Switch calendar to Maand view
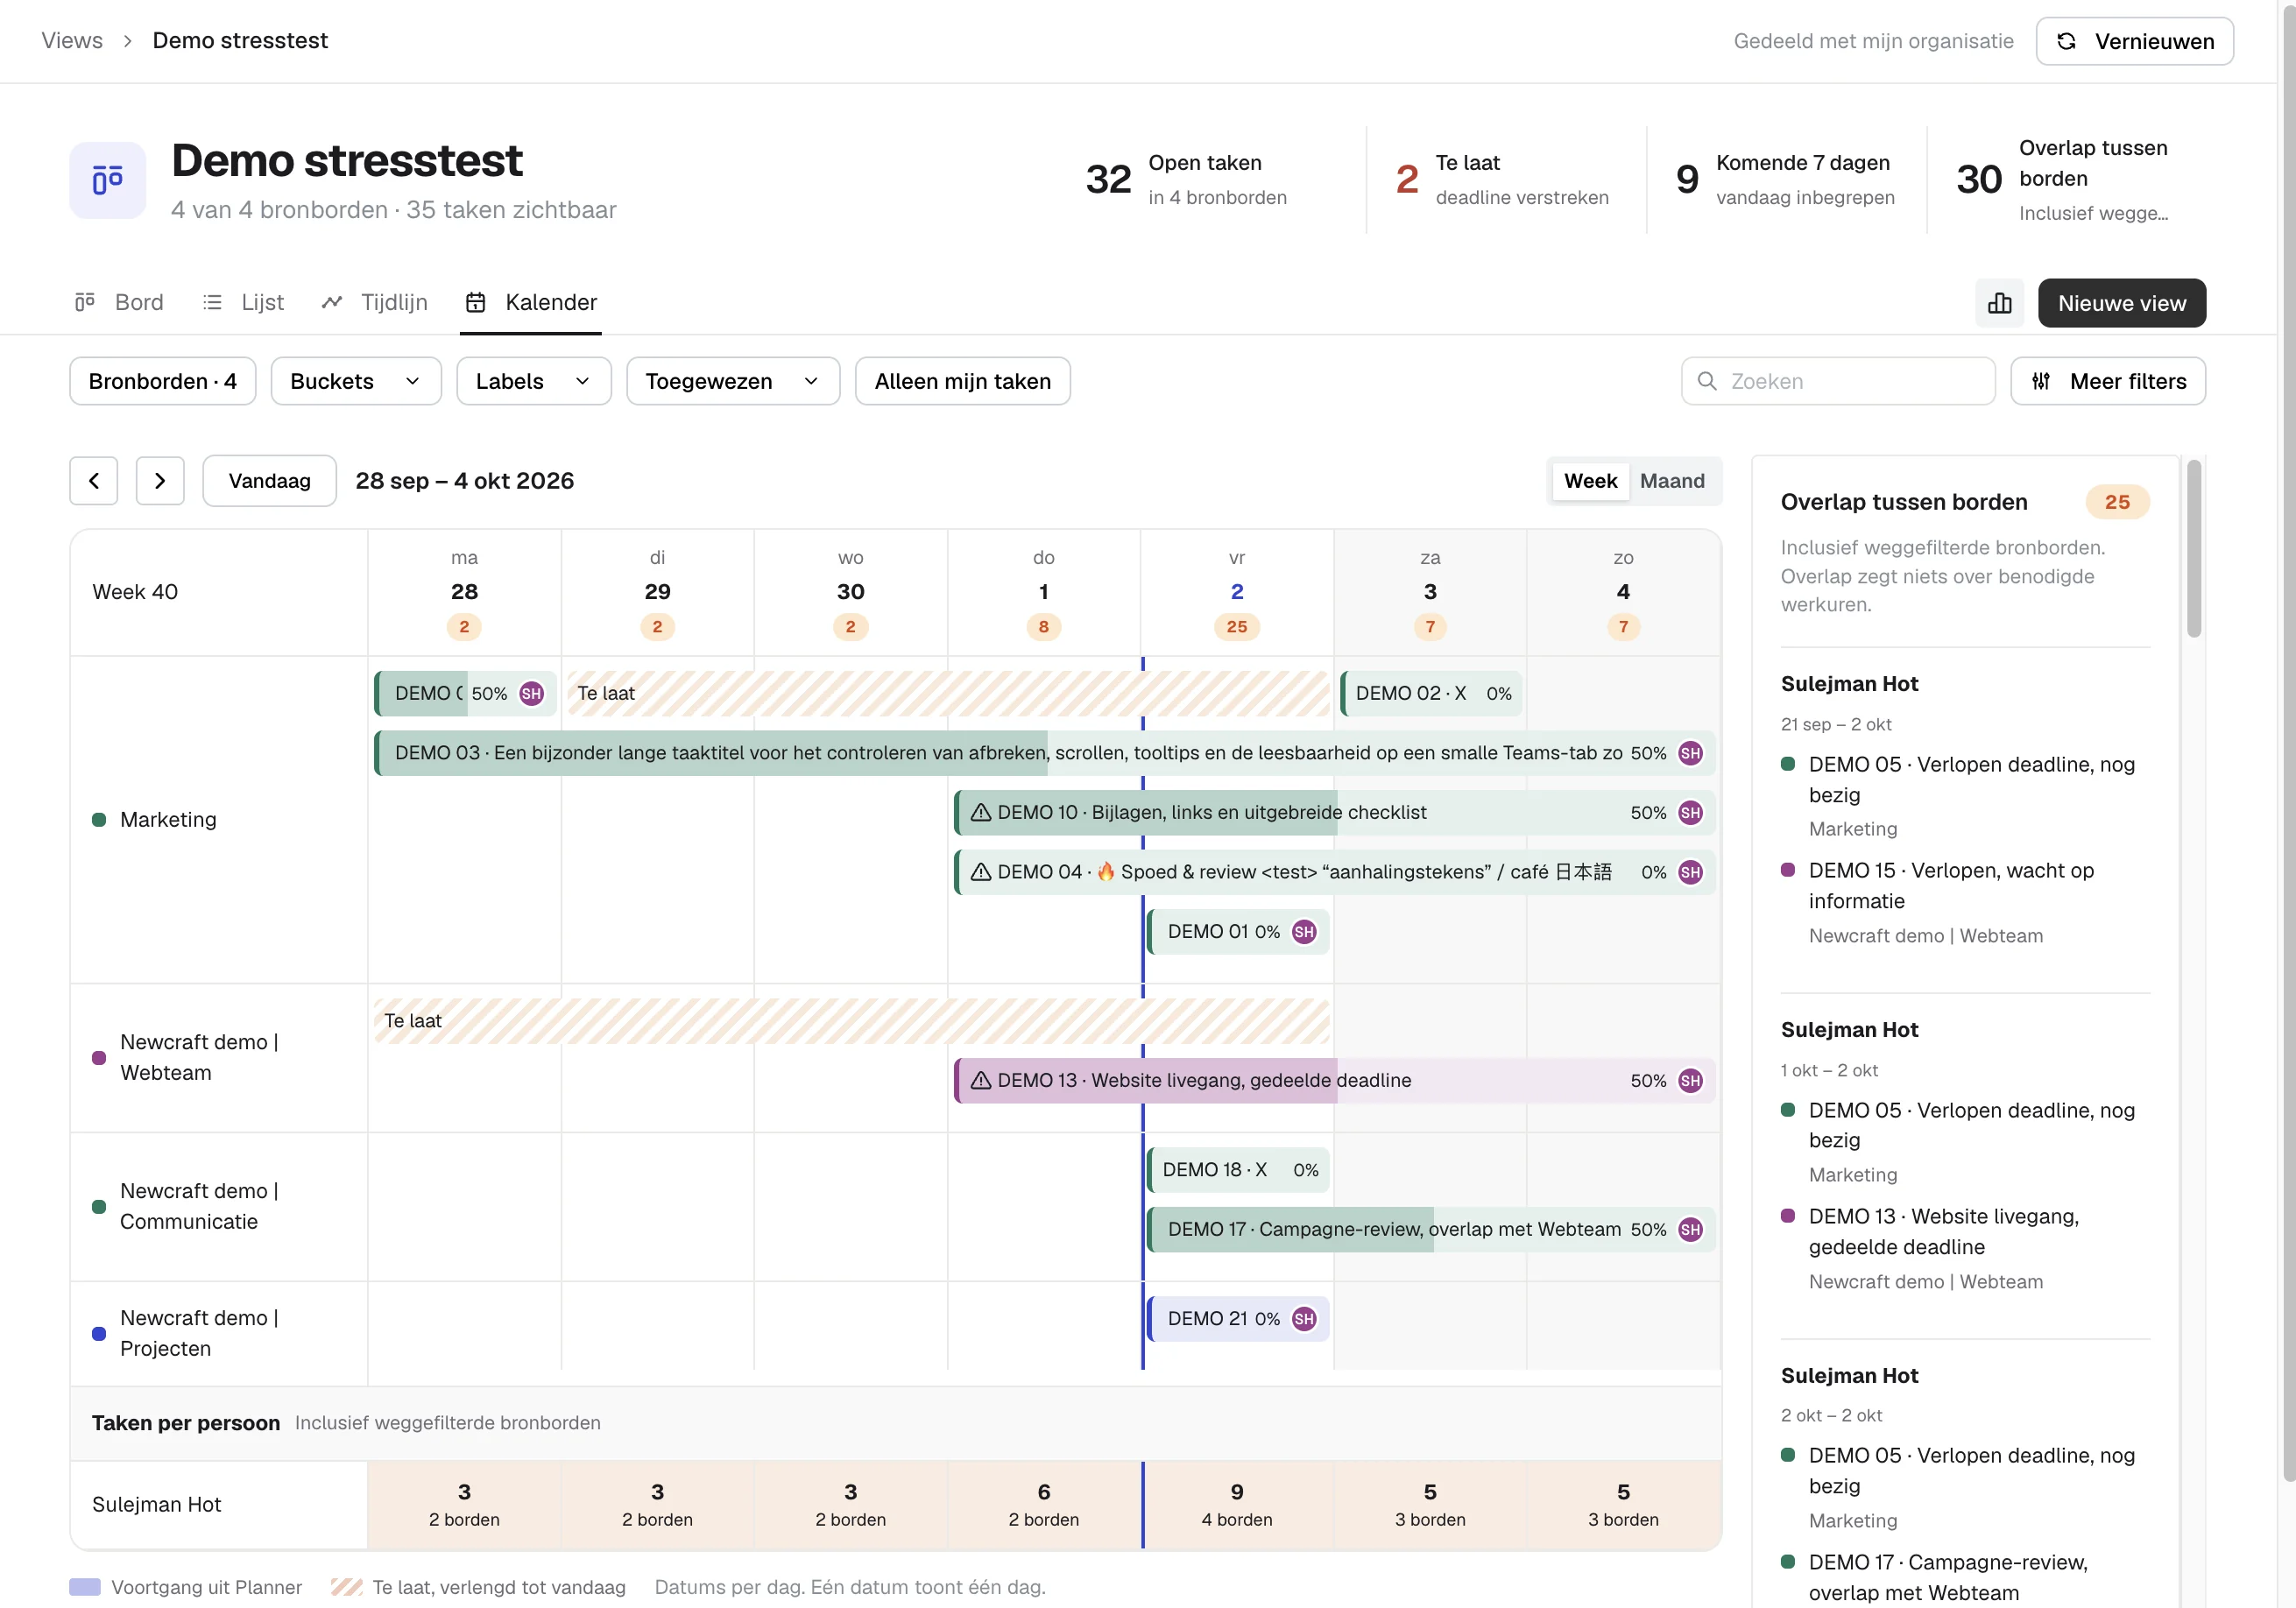The width and height of the screenshot is (2296, 1608). (x=1672, y=481)
